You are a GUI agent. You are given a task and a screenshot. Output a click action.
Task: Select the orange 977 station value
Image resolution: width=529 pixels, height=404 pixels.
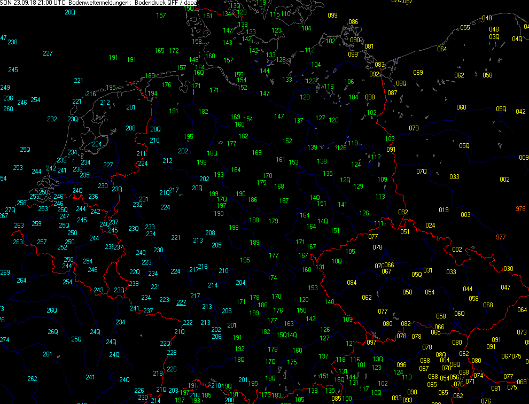501,237
